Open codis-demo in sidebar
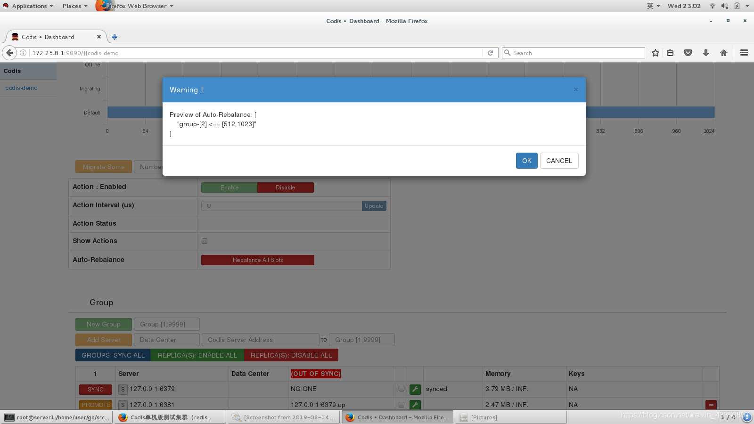The image size is (754, 424). [x=21, y=88]
